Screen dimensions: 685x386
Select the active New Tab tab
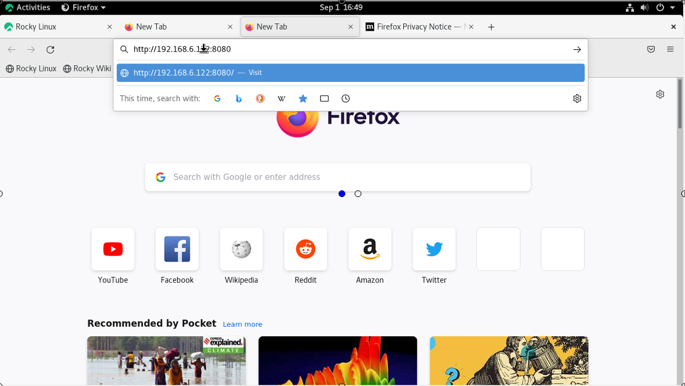pos(300,27)
